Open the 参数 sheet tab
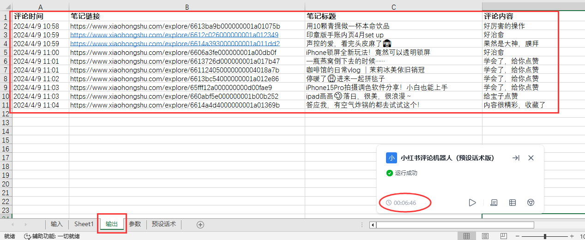Screen dimensions: 585x240 (134, 224)
